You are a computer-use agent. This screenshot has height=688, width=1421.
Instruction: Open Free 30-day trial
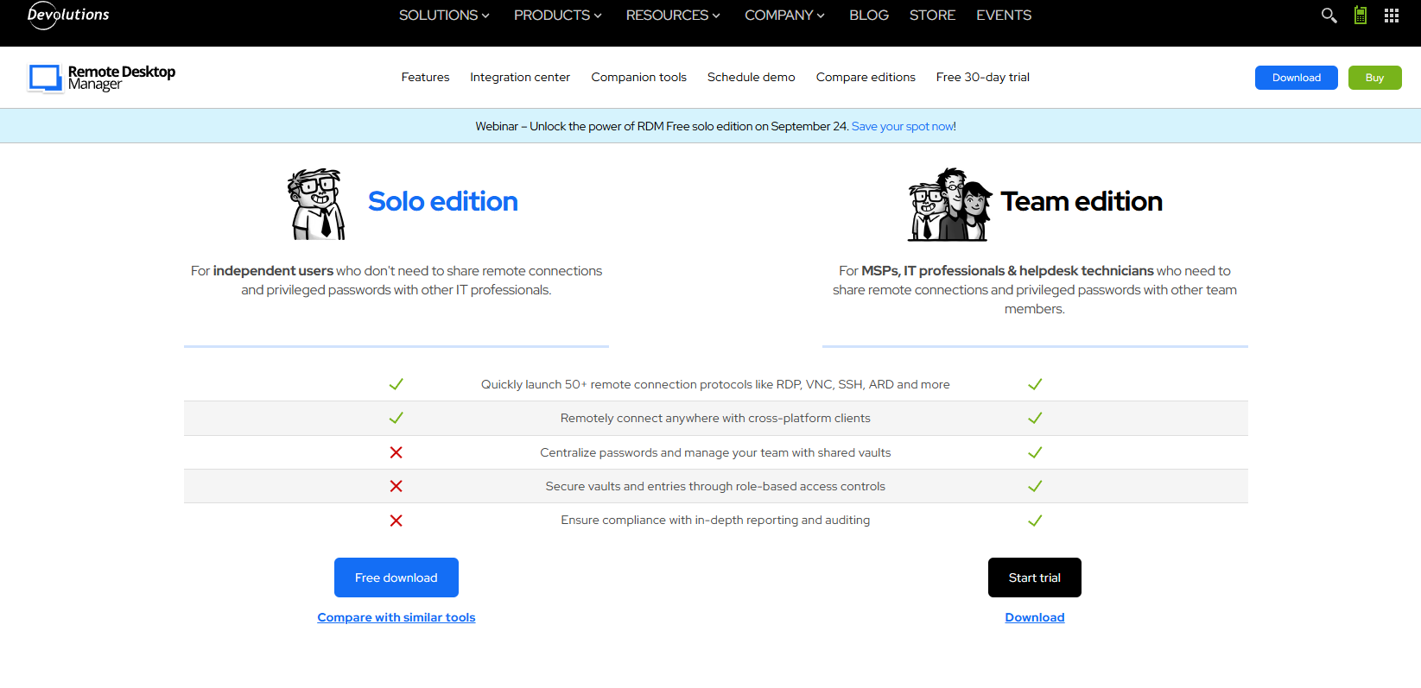point(983,77)
